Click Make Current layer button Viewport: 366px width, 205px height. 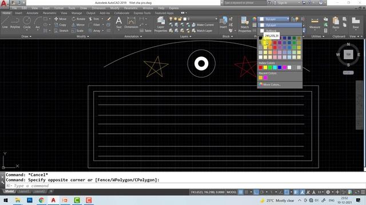(x=202, y=24)
